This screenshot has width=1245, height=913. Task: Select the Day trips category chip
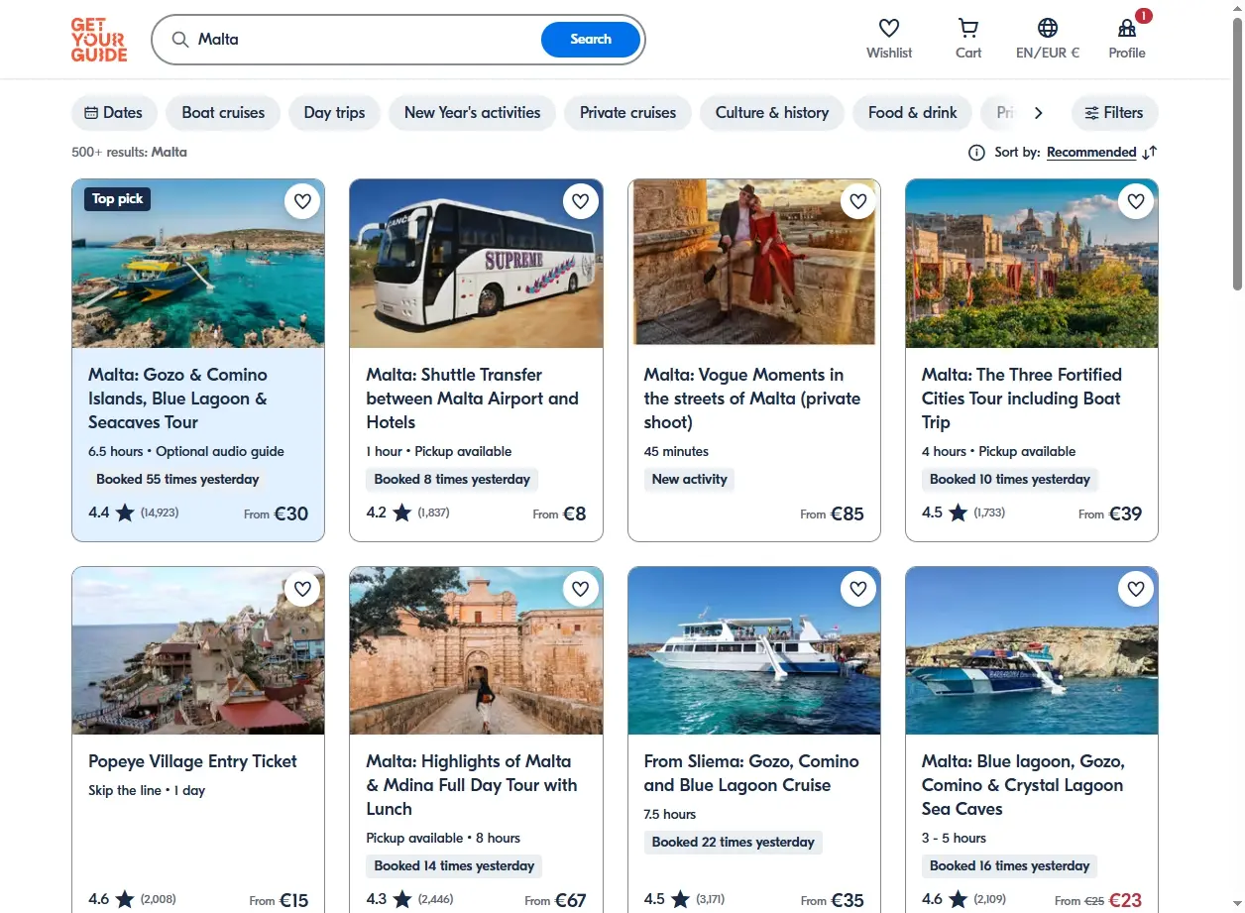(x=335, y=113)
